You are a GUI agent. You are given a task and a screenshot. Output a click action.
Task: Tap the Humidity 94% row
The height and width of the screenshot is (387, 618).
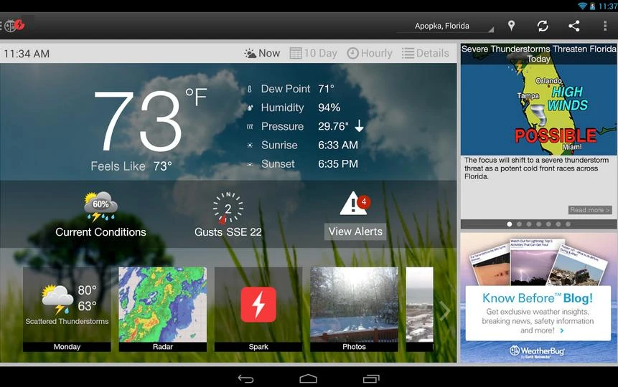coord(294,107)
